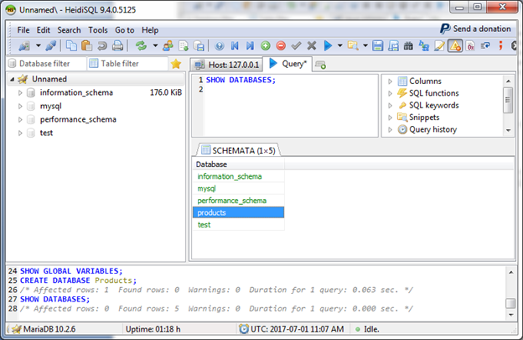This screenshot has width=523, height=340.
Task: Click the helpers panel scrollbar thumb
Action: [508, 100]
